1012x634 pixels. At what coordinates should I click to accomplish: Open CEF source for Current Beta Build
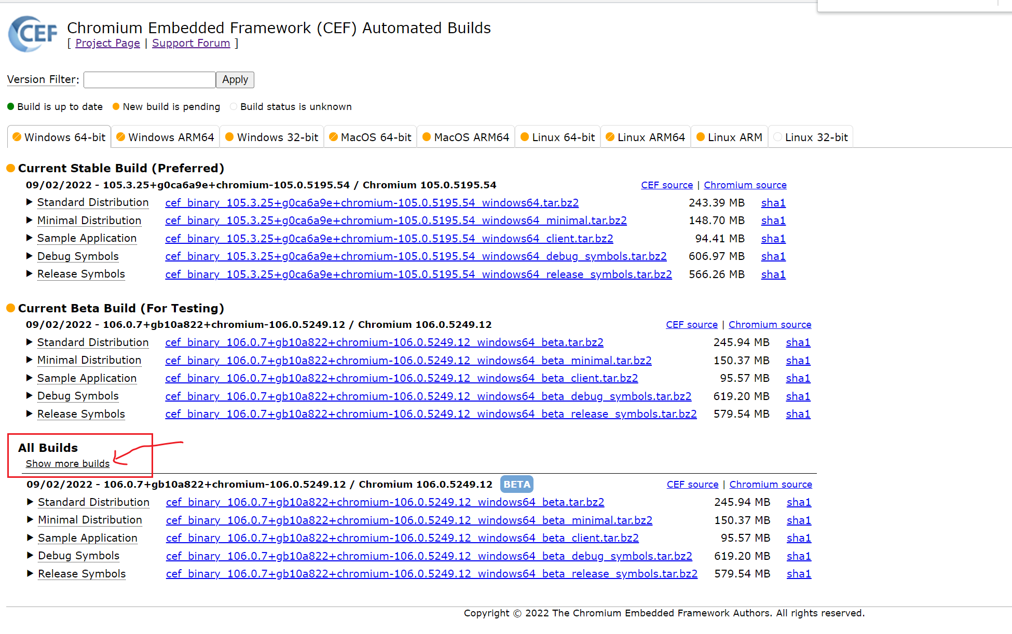692,325
